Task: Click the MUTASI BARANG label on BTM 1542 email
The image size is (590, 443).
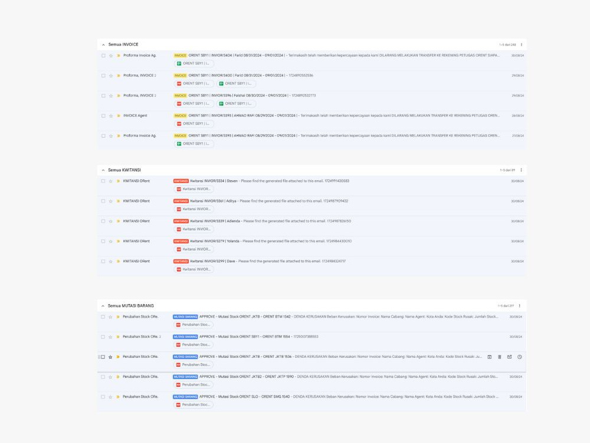Action: pyautogui.click(x=185, y=317)
